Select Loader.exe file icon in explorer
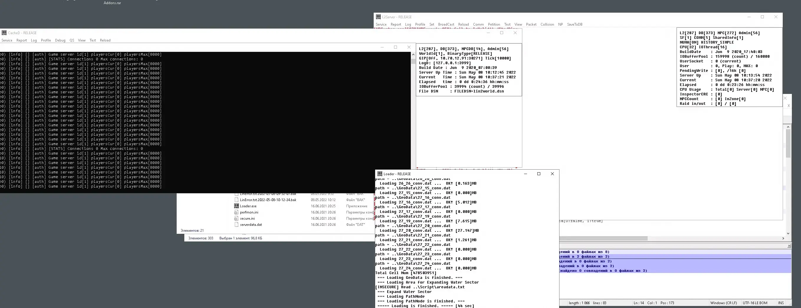This screenshot has width=801, height=308. click(x=236, y=206)
